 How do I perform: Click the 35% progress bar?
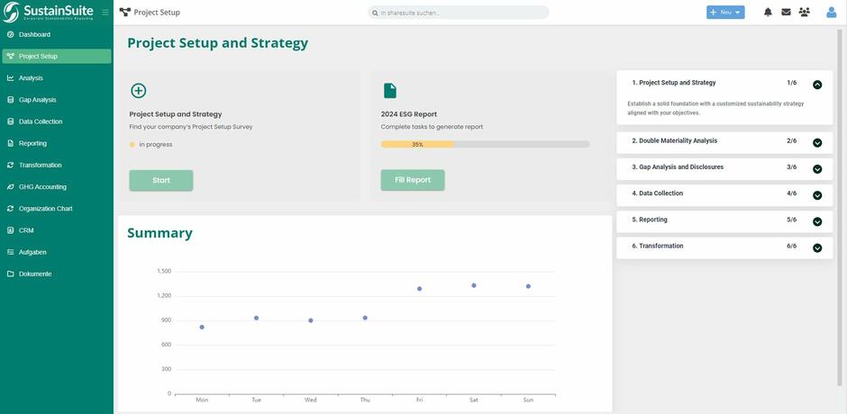point(485,144)
